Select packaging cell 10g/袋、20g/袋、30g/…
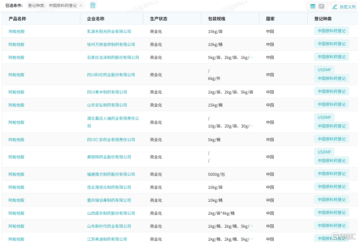The height and width of the screenshot is (242, 358). (231, 126)
